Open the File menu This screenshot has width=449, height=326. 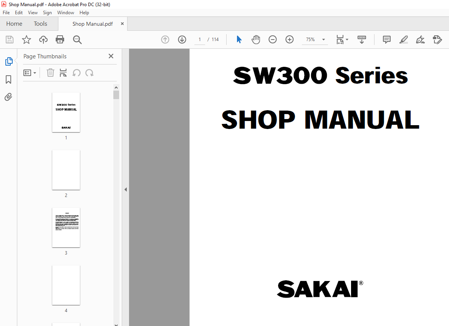coord(6,13)
